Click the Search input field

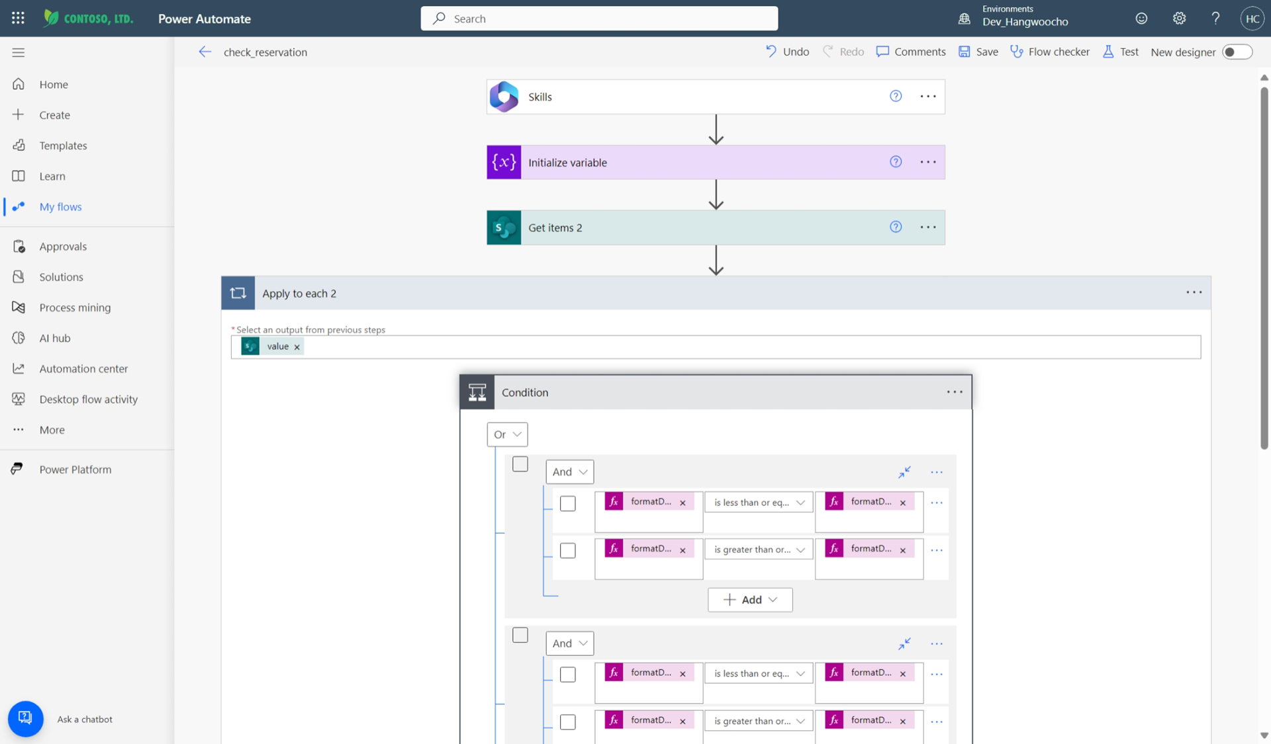[x=599, y=19]
